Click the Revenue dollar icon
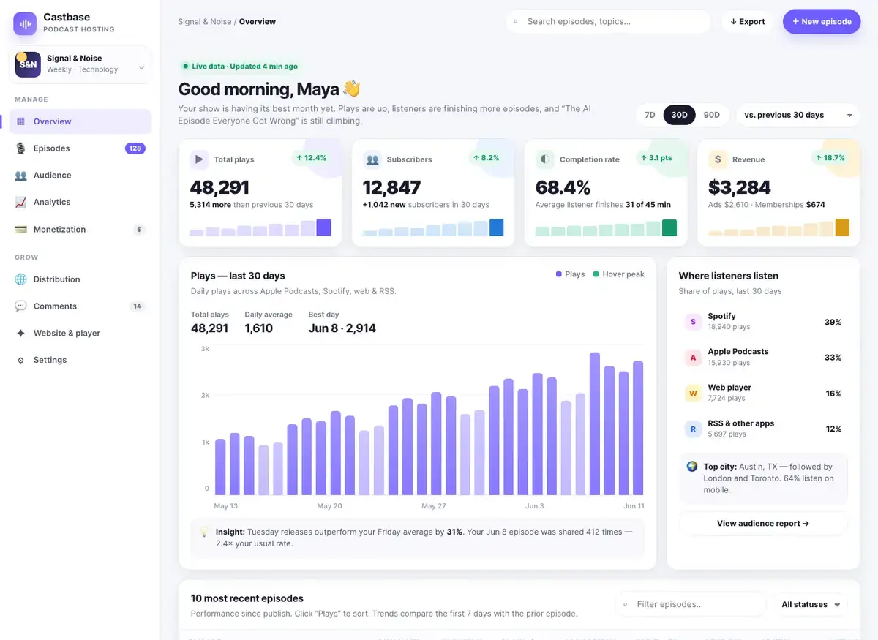The width and height of the screenshot is (878, 640). [718, 159]
